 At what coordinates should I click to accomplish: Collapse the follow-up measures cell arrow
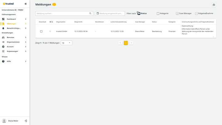213,37
